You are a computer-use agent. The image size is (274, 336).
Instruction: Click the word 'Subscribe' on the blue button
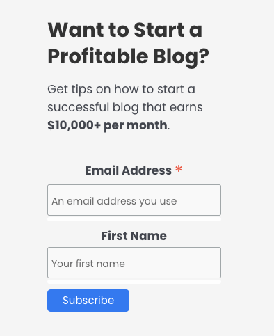pyautogui.click(x=88, y=301)
